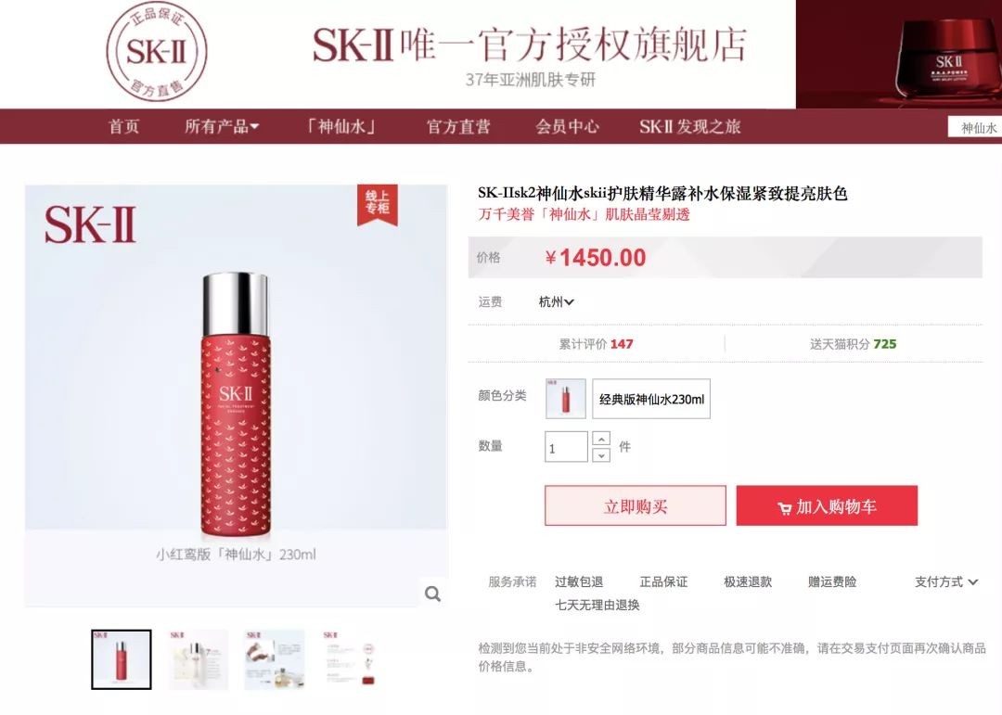Expand the 杭州 shipping location dropdown
Image resolution: width=1002 pixels, height=715 pixels.
coord(556,301)
